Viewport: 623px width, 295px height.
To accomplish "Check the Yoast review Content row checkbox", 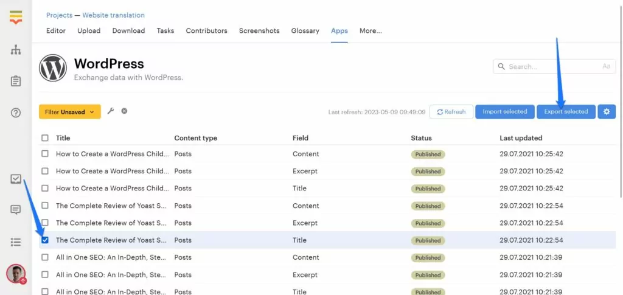I will (45, 205).
